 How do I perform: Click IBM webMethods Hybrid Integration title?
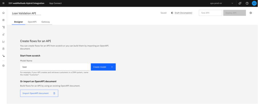tap(26, 3)
